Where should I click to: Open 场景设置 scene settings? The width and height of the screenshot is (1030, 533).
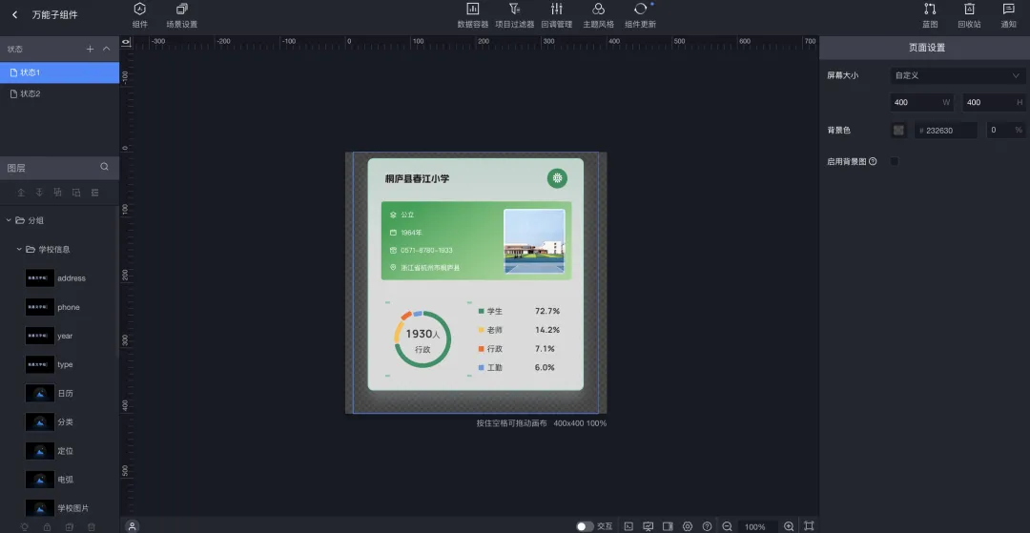(182, 15)
